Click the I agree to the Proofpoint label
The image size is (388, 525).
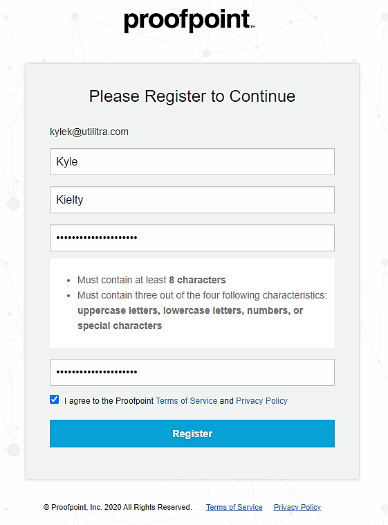tap(109, 401)
